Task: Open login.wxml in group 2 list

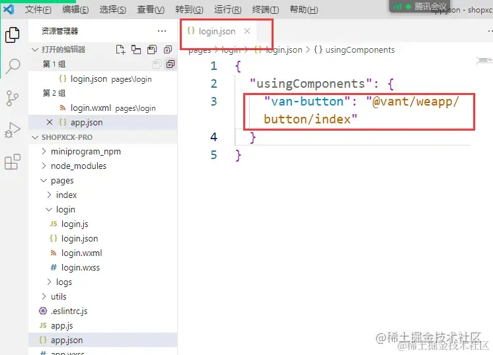Action: tap(103, 108)
